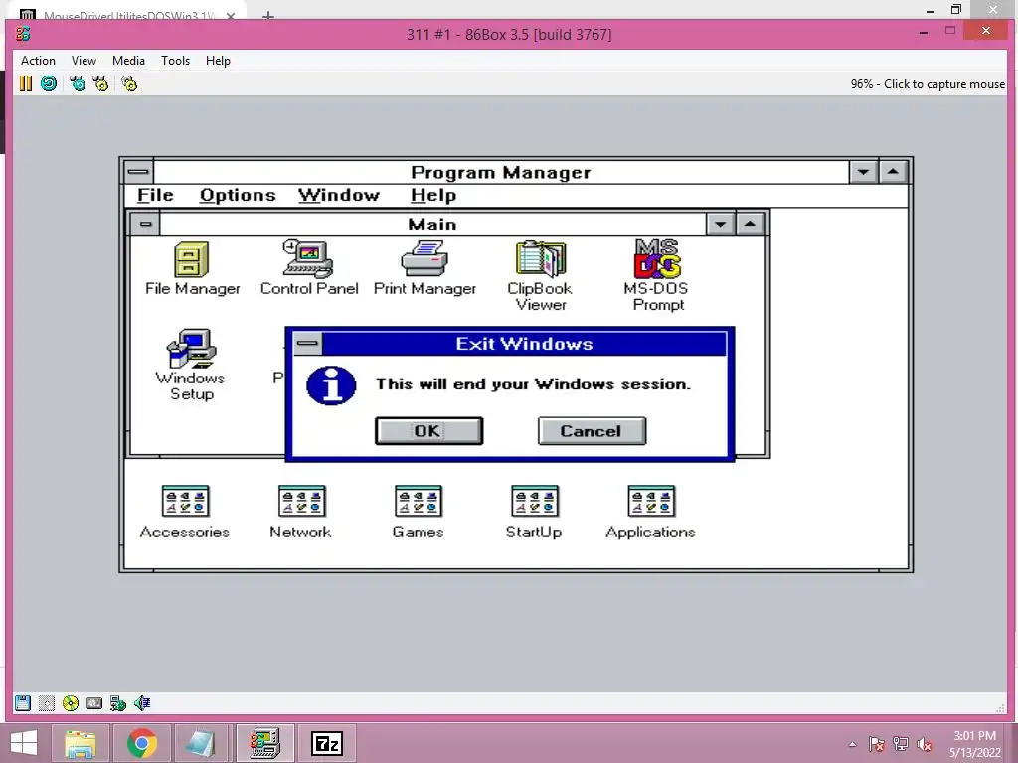Open 86Box View menu
Screen dimensions: 1018x763
[x=84, y=61]
